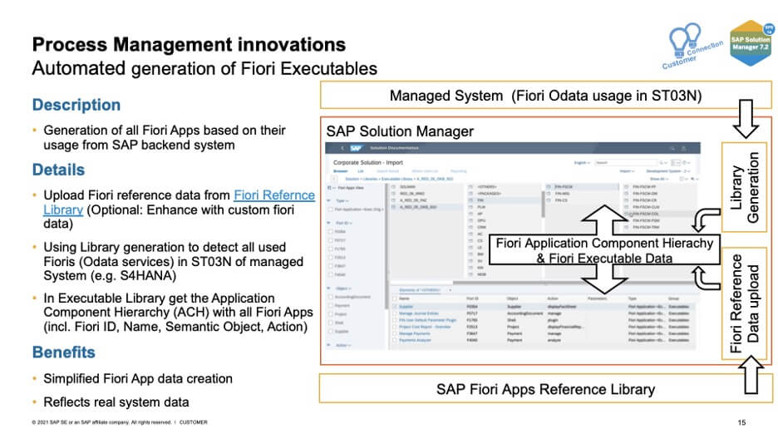Click the SAP logo in the header bar
Viewport: 778px width, 439px height.
click(357, 148)
